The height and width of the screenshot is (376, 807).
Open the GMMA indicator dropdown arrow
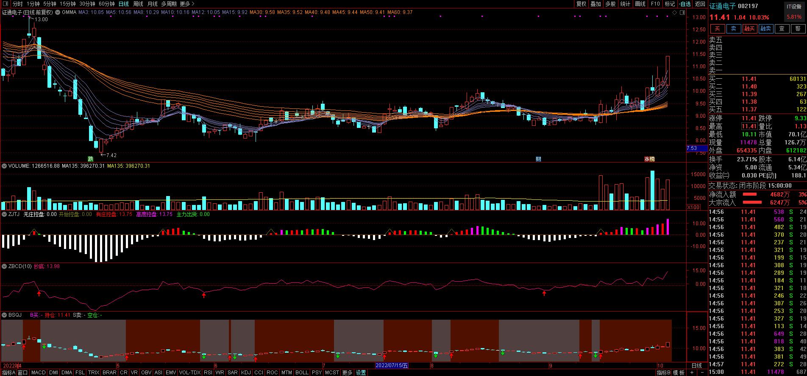tap(58, 12)
